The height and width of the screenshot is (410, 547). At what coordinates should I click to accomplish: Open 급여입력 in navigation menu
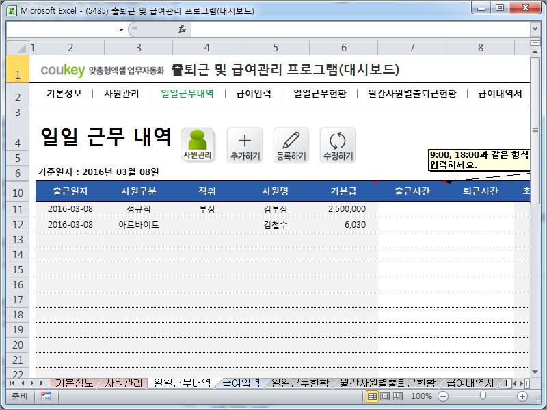(254, 94)
